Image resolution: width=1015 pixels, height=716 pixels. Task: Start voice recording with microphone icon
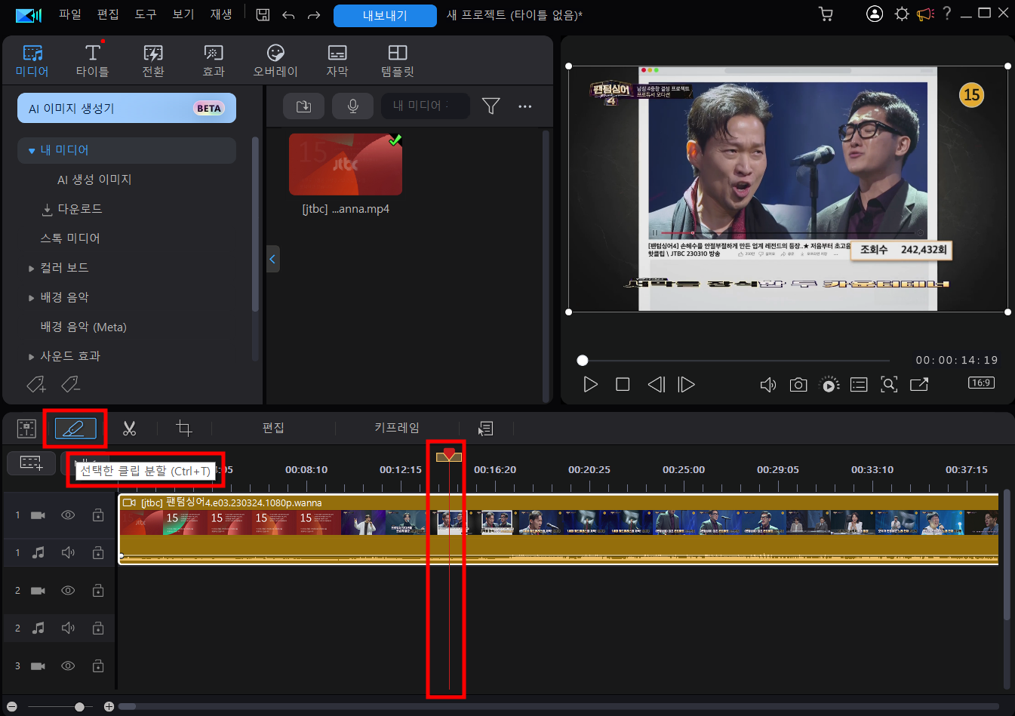352,106
